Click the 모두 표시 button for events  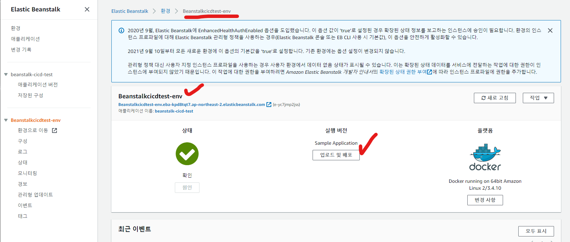tap(536, 231)
